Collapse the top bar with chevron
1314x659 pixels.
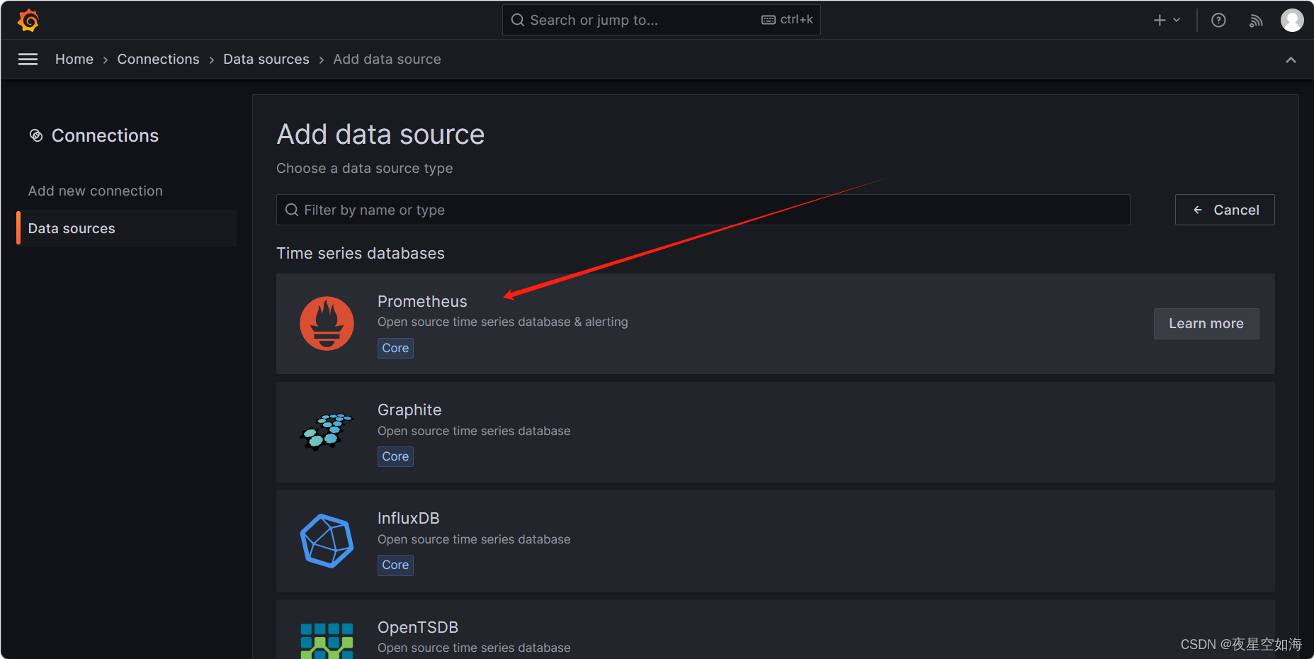(1291, 60)
